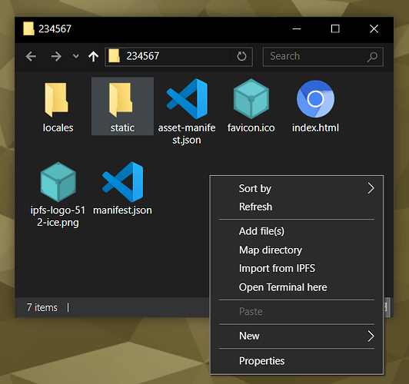
Task: Go up one folder level arrow
Action: coord(93,56)
